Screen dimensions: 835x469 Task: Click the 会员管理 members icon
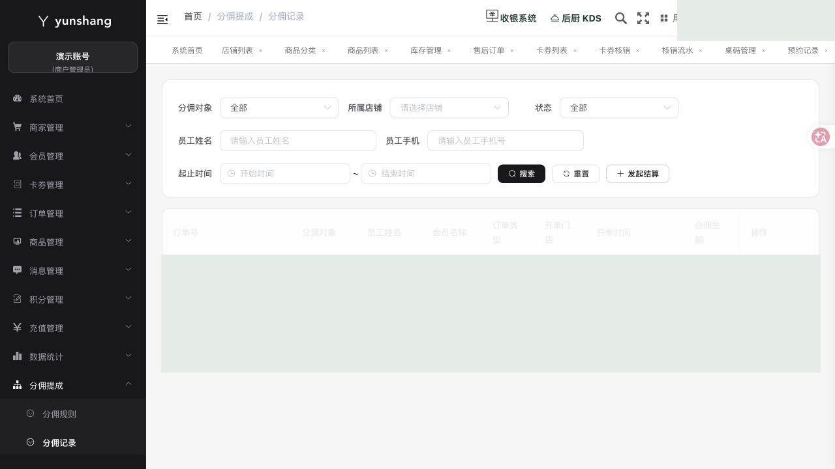click(18, 156)
